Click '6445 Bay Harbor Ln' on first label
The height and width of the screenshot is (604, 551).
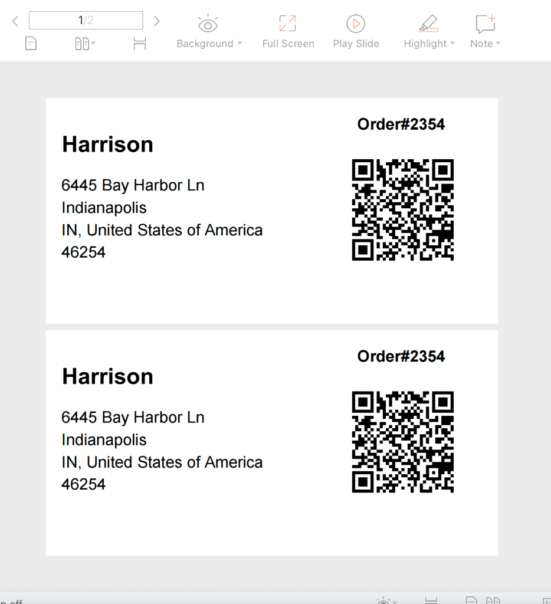[133, 186]
